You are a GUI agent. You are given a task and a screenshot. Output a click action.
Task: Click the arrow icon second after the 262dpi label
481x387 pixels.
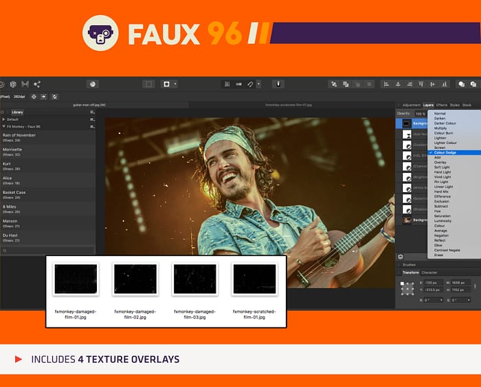pos(43,97)
